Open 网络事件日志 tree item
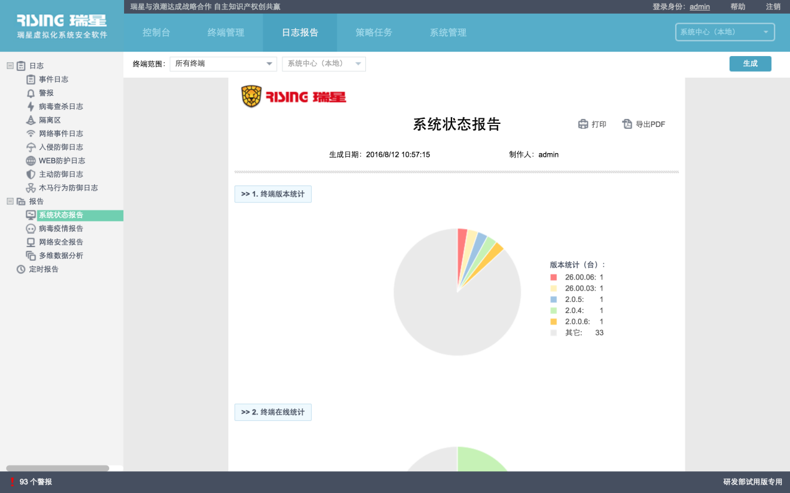This screenshot has height=493, width=790. coord(61,133)
